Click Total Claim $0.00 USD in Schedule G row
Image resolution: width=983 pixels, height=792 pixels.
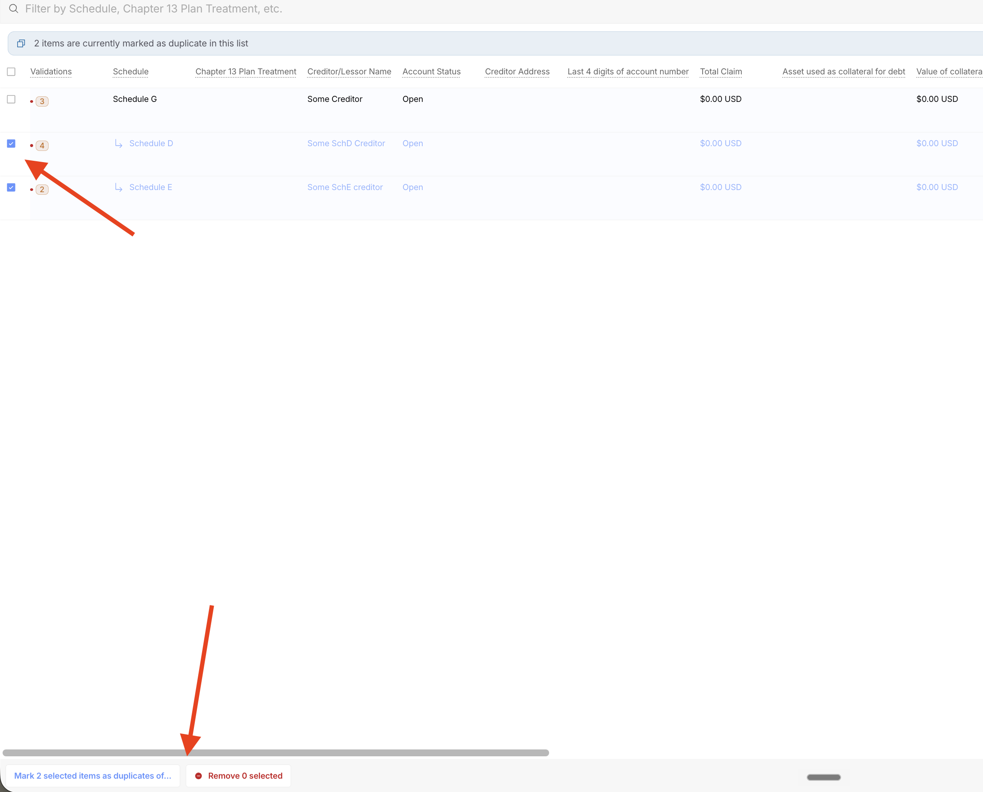tap(720, 99)
